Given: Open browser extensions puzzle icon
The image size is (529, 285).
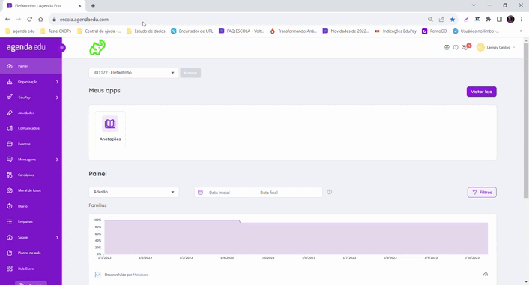Looking at the screenshot, I should (489, 19).
